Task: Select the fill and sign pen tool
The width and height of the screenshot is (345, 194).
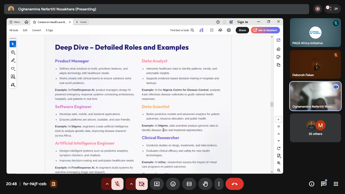Action: click(13, 84)
